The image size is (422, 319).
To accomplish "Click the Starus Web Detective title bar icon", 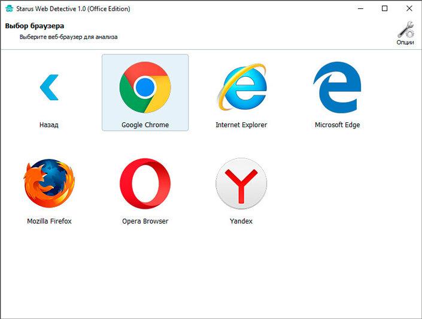I will click(9, 8).
